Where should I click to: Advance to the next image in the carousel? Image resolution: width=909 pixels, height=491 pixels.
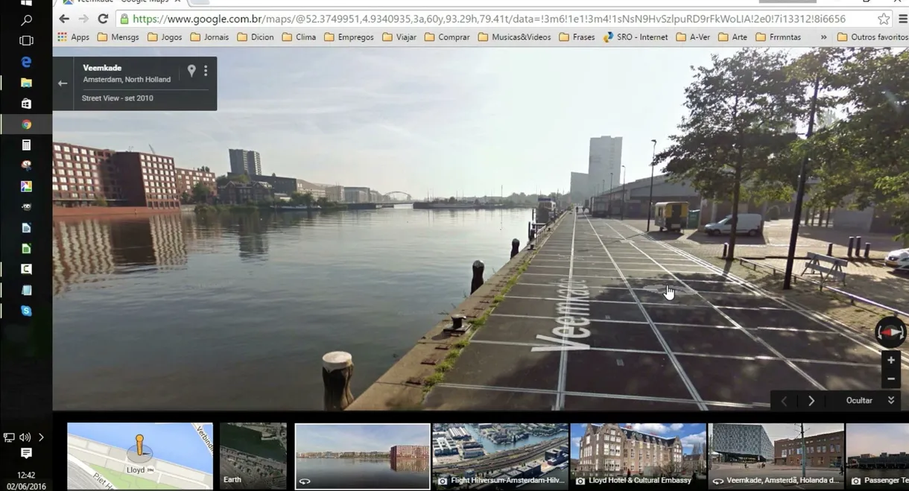[x=811, y=401]
